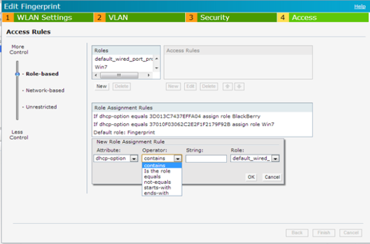Click the Roles list scroll down arrow
The height and width of the screenshot is (244, 370).
pos(157,68)
